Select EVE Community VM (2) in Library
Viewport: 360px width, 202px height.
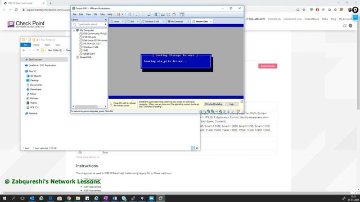(x=95, y=34)
